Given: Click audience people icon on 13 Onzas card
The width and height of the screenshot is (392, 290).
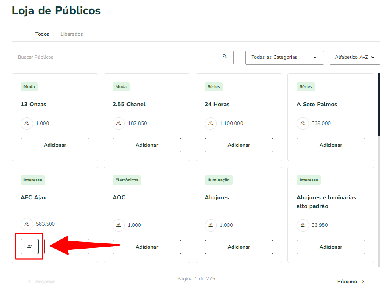Looking at the screenshot, I should pos(27,123).
